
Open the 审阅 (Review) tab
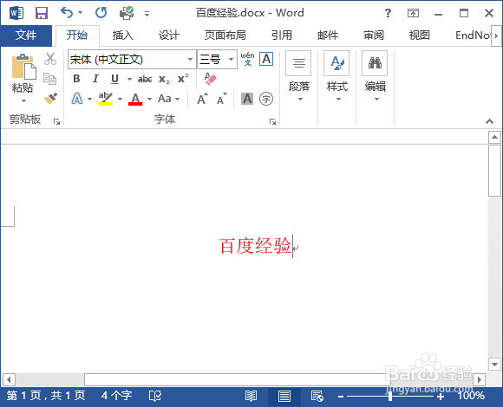[374, 36]
